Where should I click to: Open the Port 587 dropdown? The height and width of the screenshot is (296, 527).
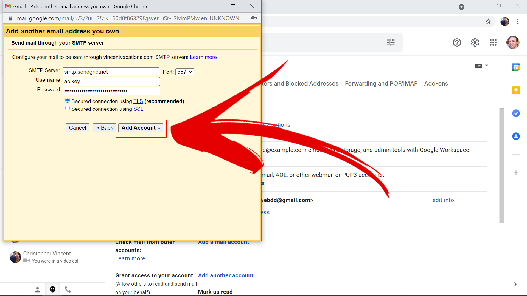(x=185, y=72)
